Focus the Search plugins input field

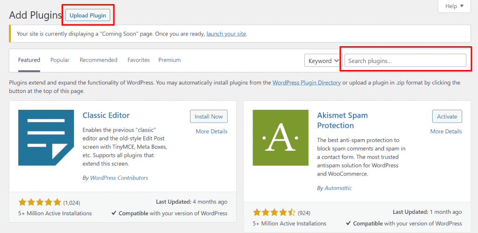[x=405, y=60]
